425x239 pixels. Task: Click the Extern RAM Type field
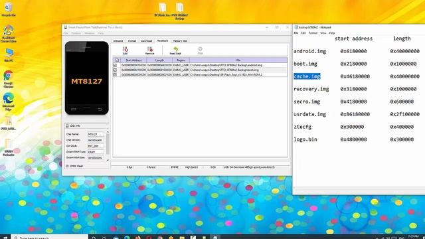pos(95,152)
